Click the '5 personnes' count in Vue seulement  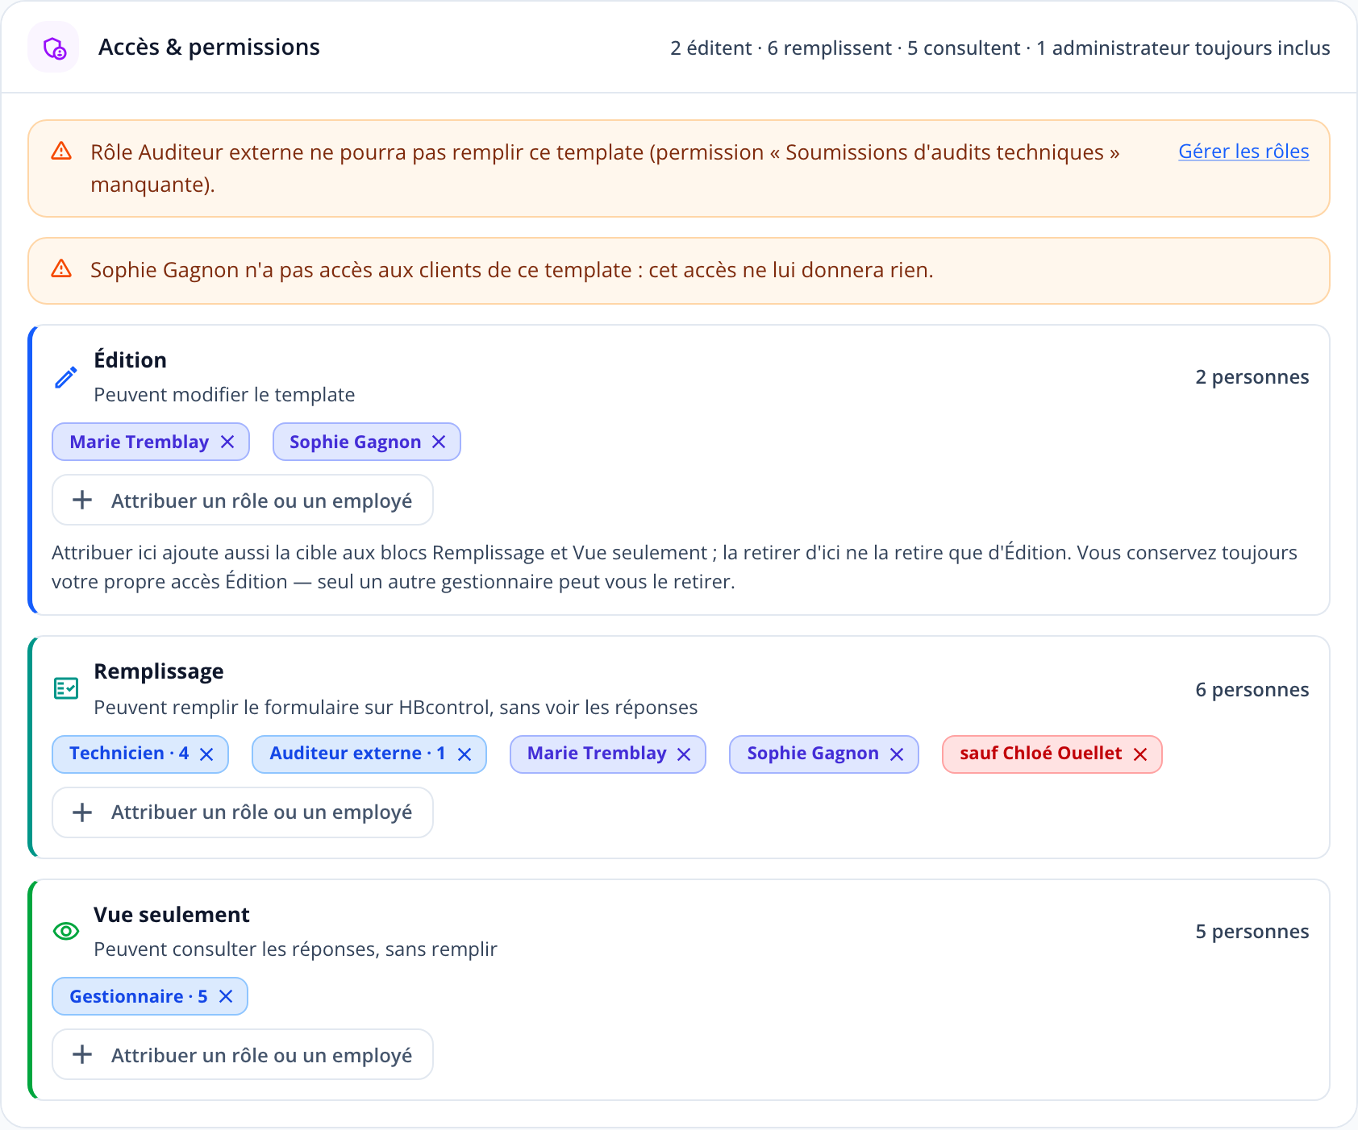click(1252, 932)
